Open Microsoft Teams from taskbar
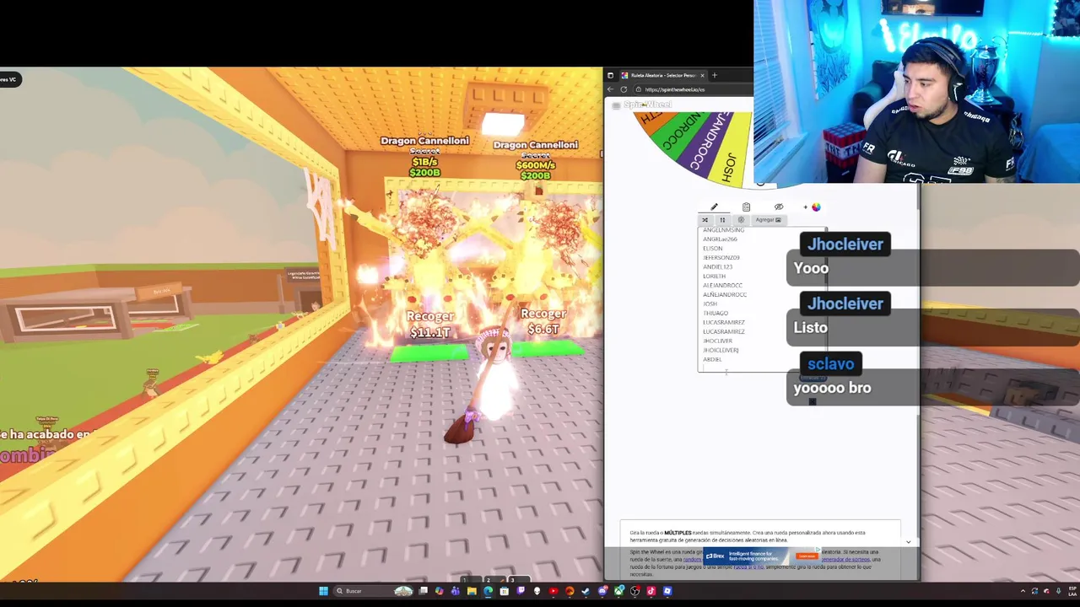Image resolution: width=1080 pixels, height=607 pixels. pos(455,591)
